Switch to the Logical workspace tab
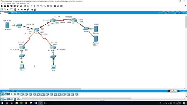Screen dimensions: 187x105 coord(4,13)
